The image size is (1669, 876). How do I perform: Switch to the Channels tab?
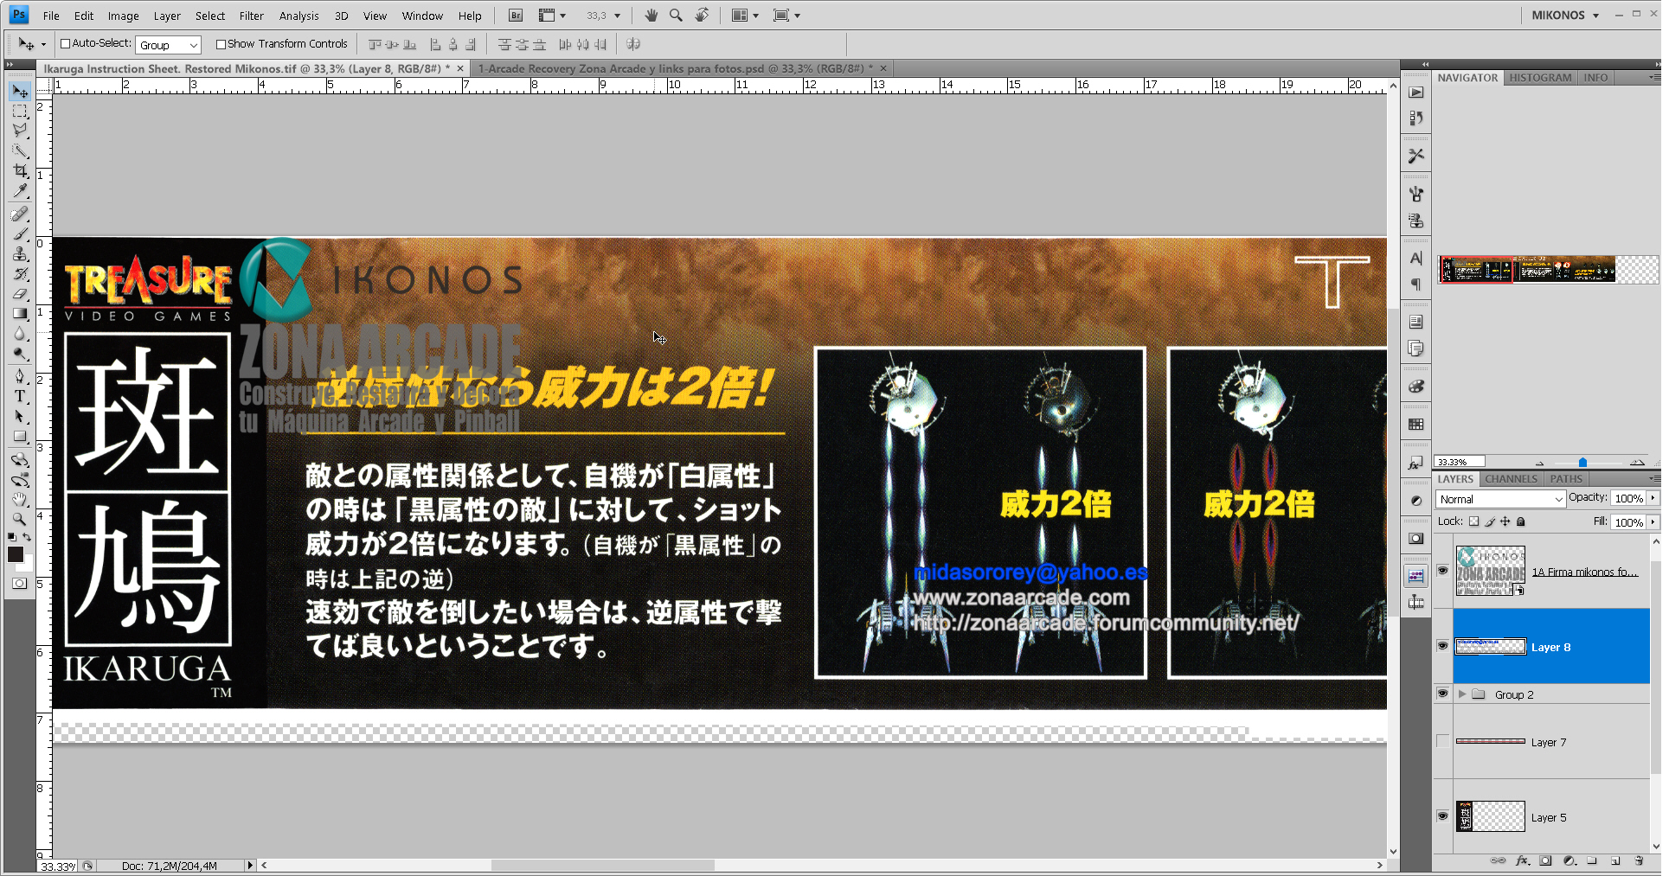[x=1510, y=478]
